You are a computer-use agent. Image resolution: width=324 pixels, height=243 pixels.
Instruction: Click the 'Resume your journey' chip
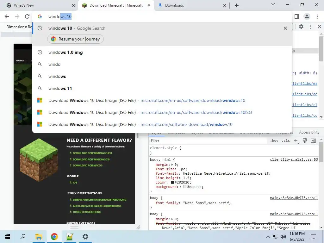[75, 39]
